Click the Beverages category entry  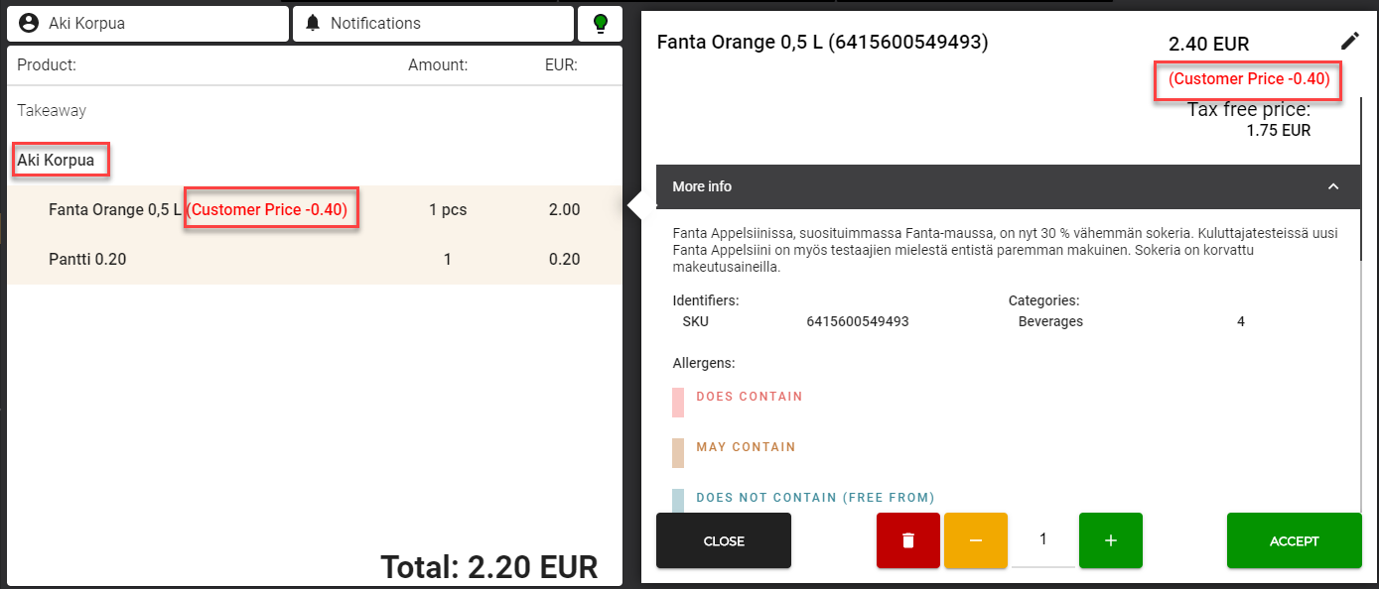1050,321
